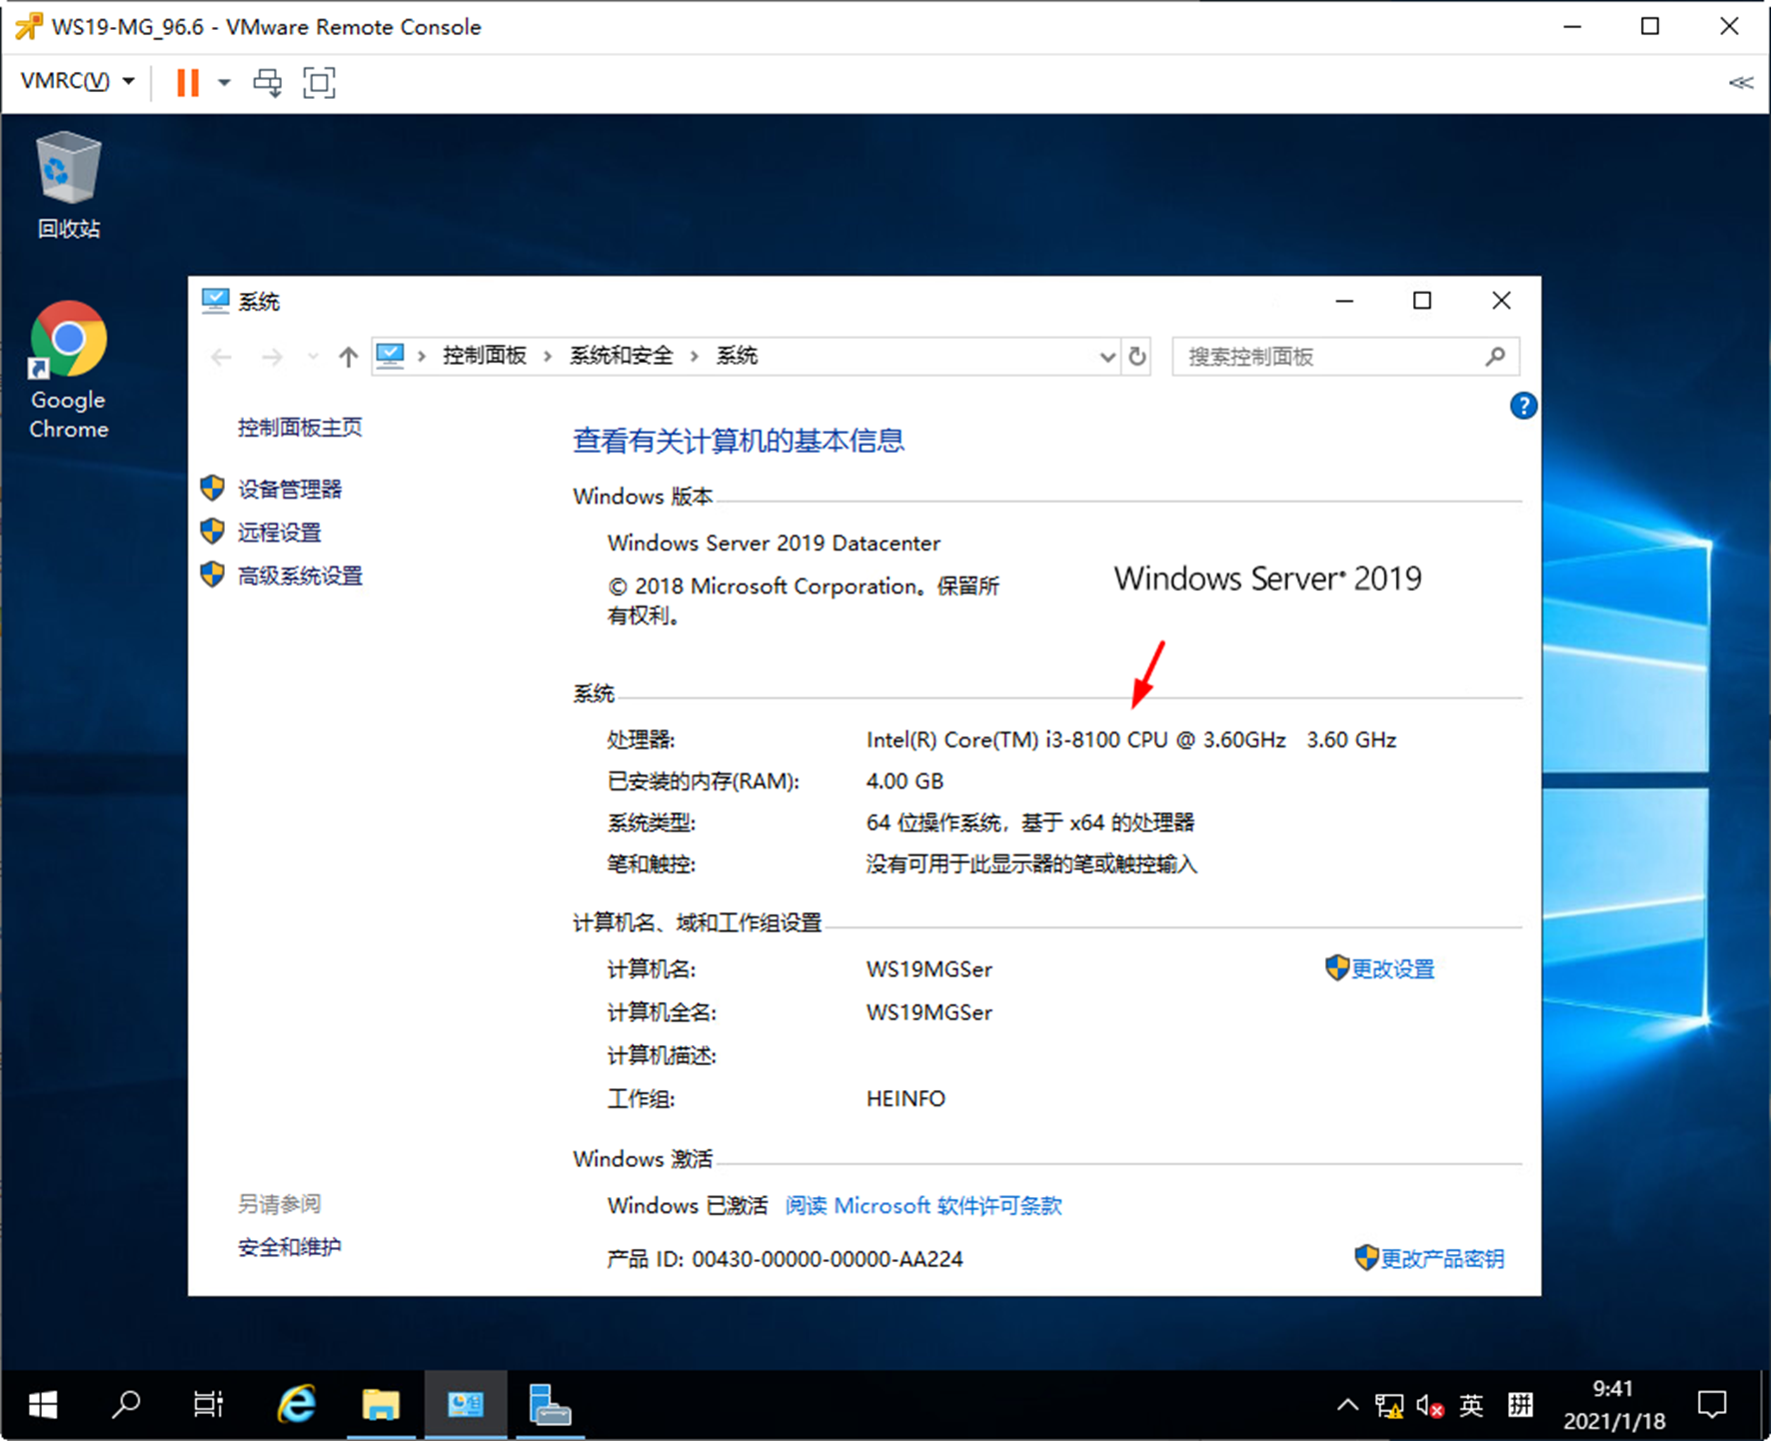
Task: Enter full screen mode in VMRC toolbar
Action: tap(319, 82)
